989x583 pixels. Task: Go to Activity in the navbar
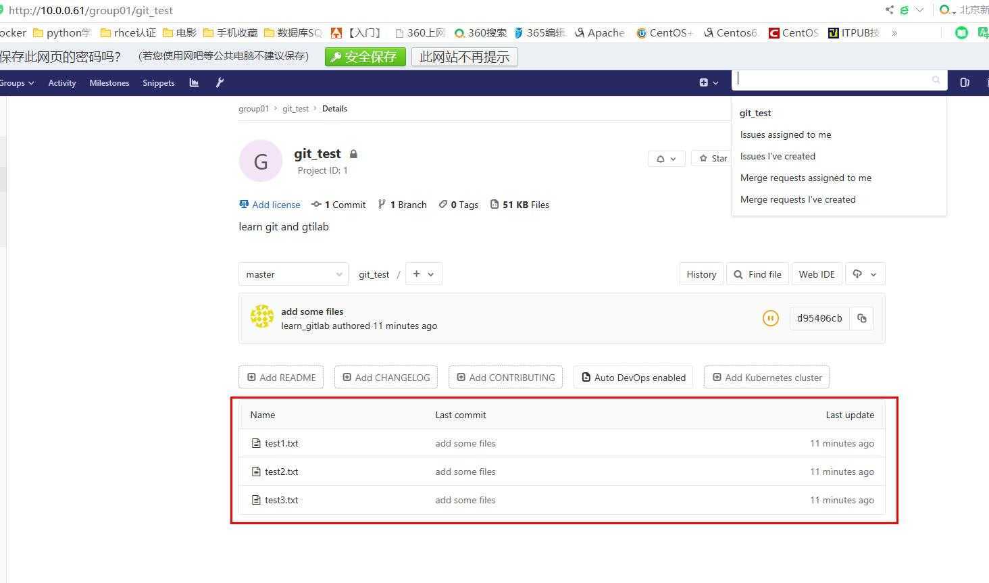(62, 82)
